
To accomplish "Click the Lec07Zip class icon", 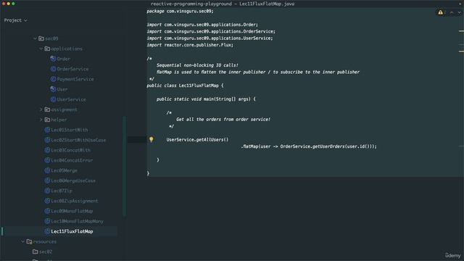I will pos(47,191).
